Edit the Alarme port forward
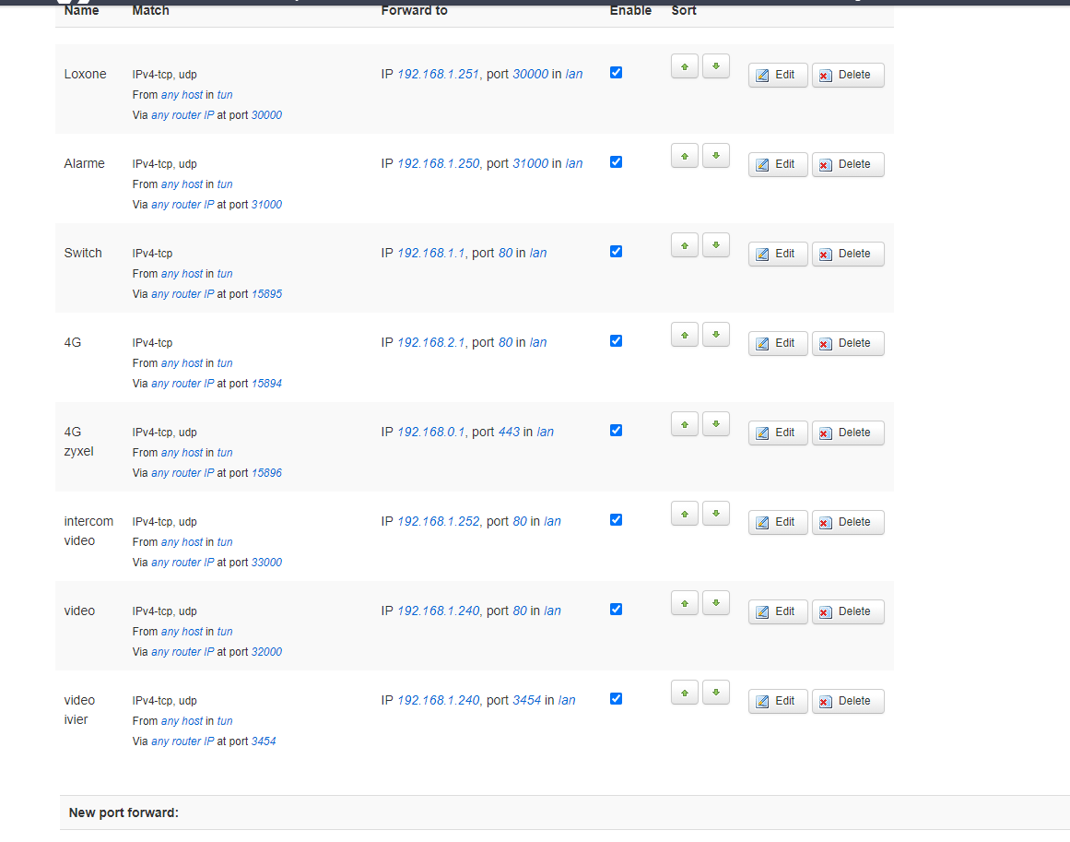 (x=777, y=164)
